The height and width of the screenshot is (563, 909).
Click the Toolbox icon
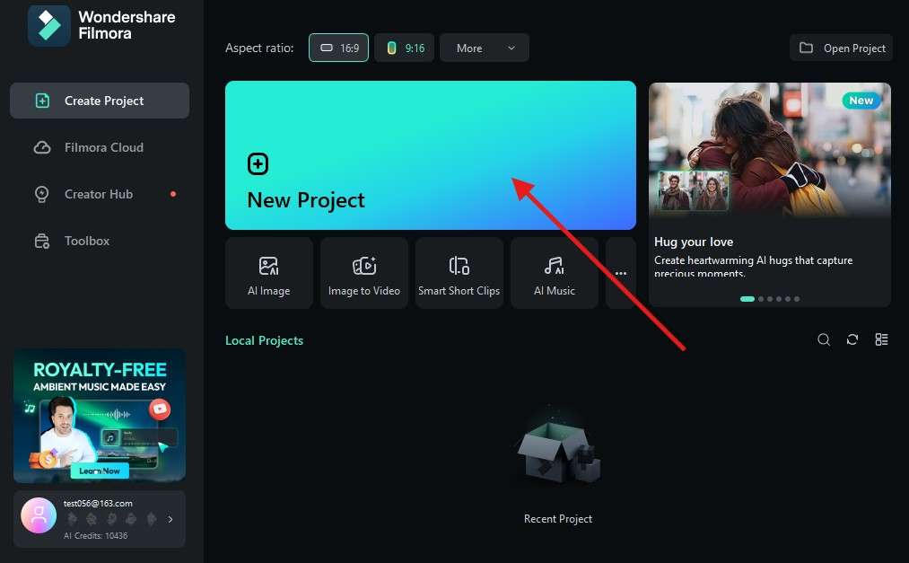42,241
